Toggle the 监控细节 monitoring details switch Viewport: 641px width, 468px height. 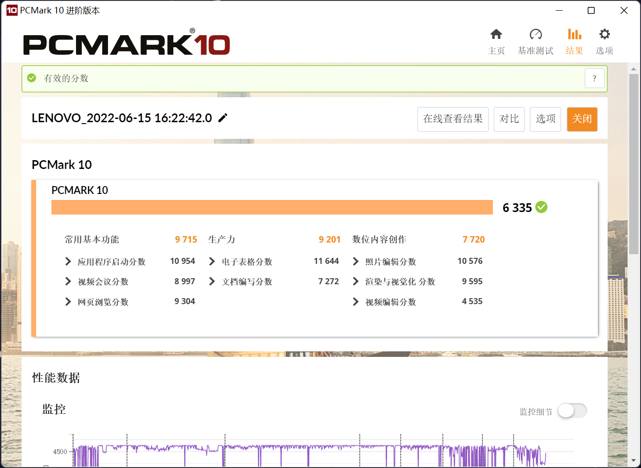[x=572, y=411]
